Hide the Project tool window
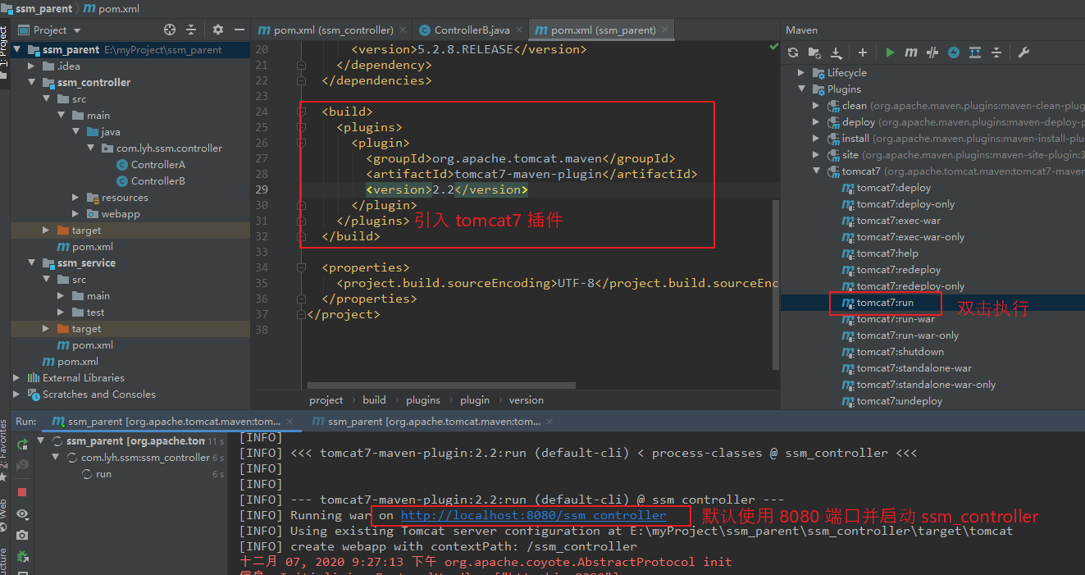This screenshot has height=575, width=1085. [x=239, y=30]
